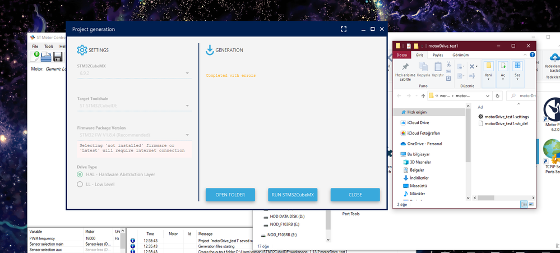Viewport: 560px width, 253px height.
Task: Click the Save floppy icon in ST Motor Control toolbar
Action: [58, 57]
